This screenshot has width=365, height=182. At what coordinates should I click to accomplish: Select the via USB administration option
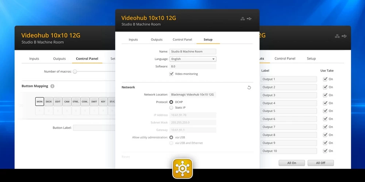171,137
